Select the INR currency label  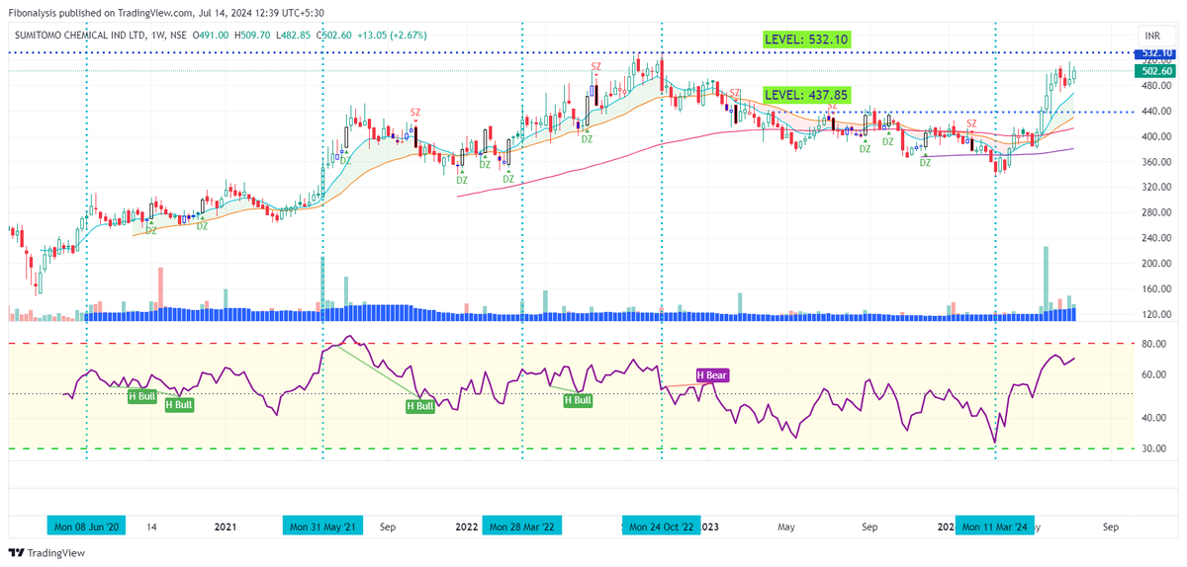coord(1151,36)
